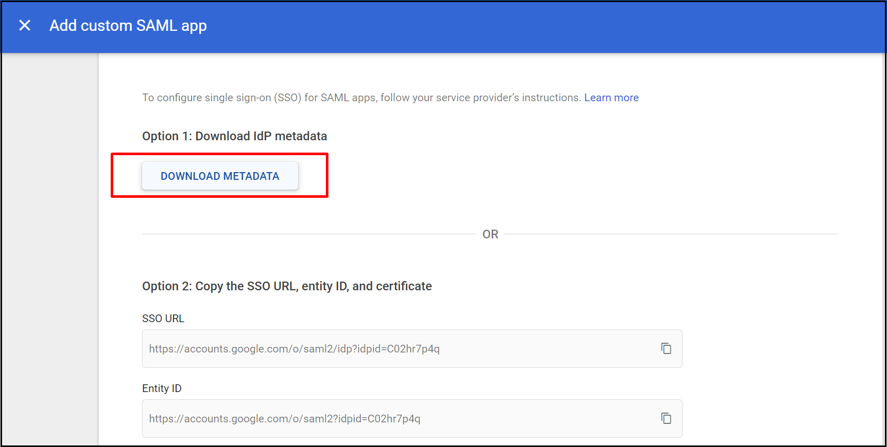Screen dimensions: 887x447
Task: Copy the Entity ID with its copy icon
Action: 666,418
